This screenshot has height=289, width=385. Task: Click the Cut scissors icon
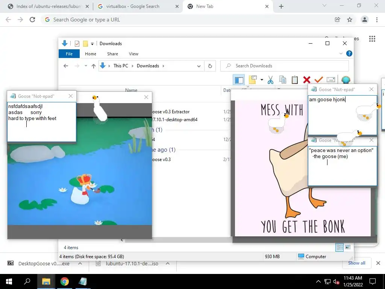click(270, 80)
